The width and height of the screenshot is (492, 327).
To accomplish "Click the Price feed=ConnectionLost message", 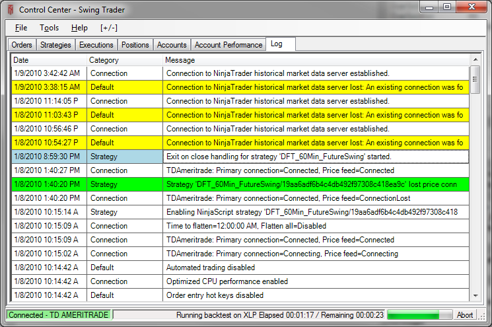I will coord(316,198).
